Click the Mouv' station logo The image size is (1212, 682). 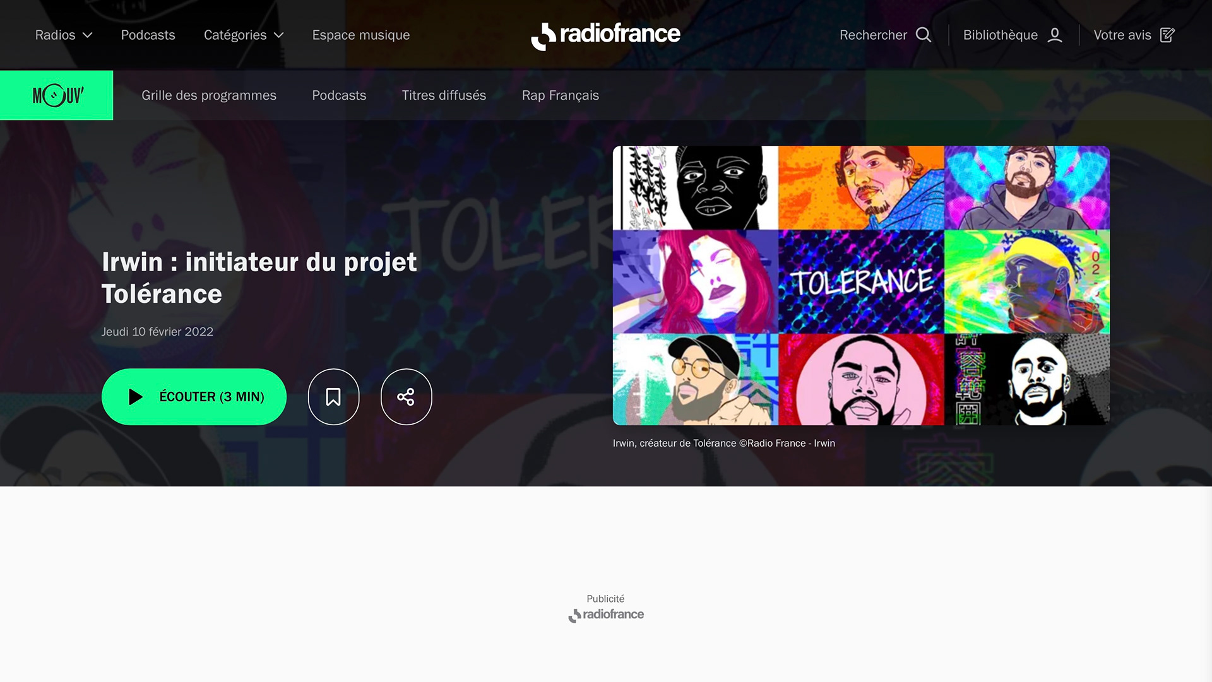pyautogui.click(x=57, y=95)
